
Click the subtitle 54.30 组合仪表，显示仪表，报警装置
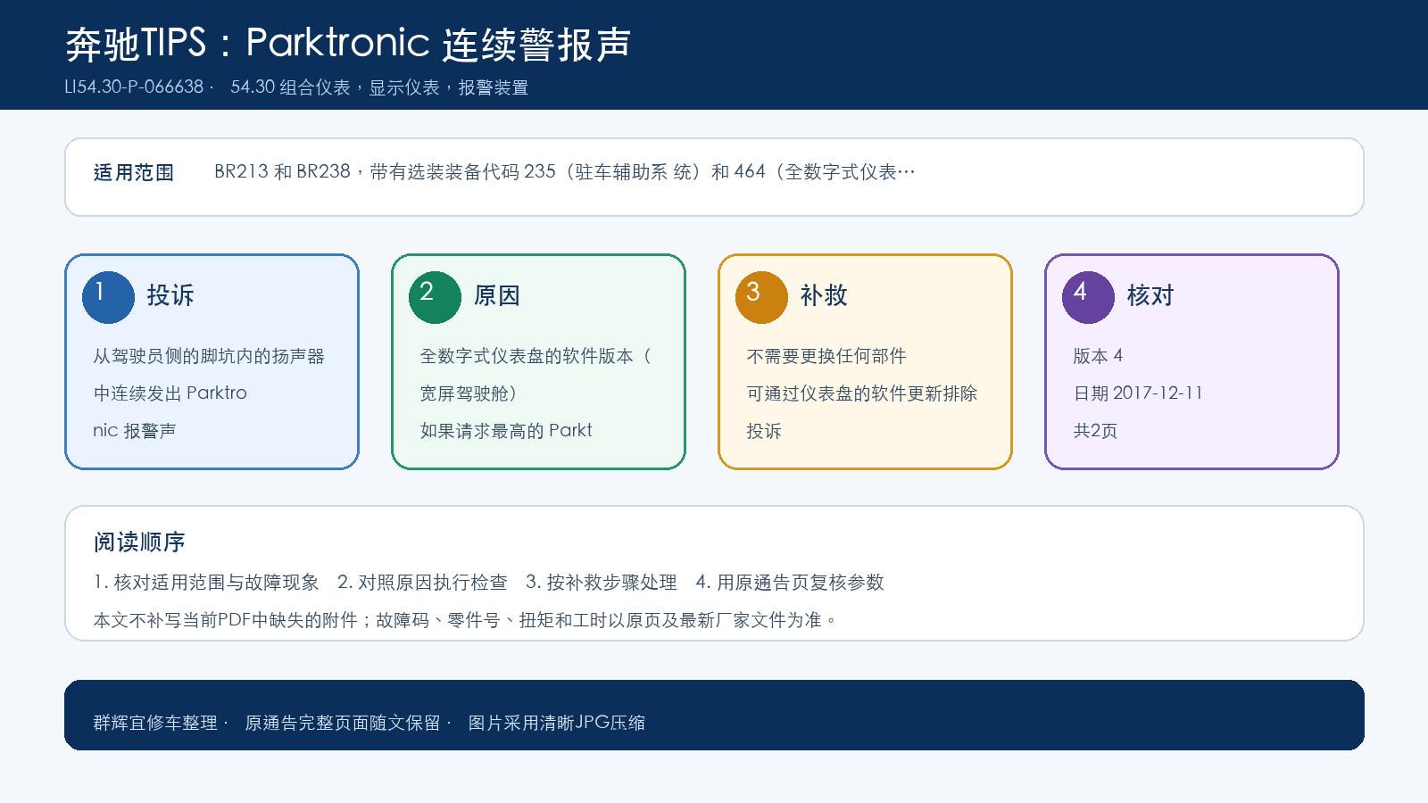pyautogui.click(x=379, y=87)
